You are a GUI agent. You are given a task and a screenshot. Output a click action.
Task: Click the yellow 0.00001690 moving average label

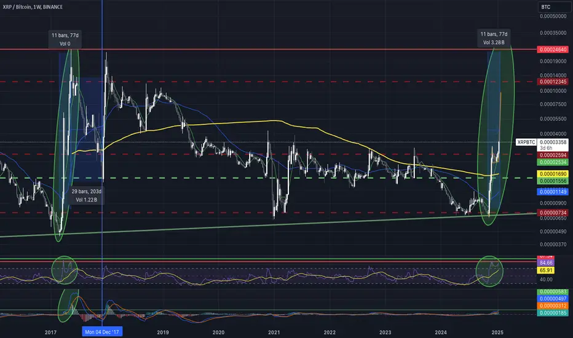[x=553, y=174]
